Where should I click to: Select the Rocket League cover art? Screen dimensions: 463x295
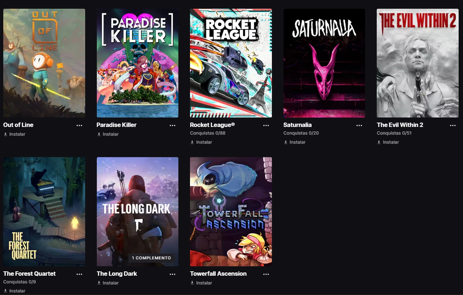(231, 63)
